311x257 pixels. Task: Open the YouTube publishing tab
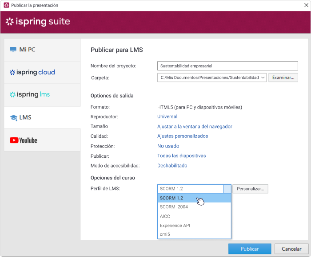pos(42,140)
